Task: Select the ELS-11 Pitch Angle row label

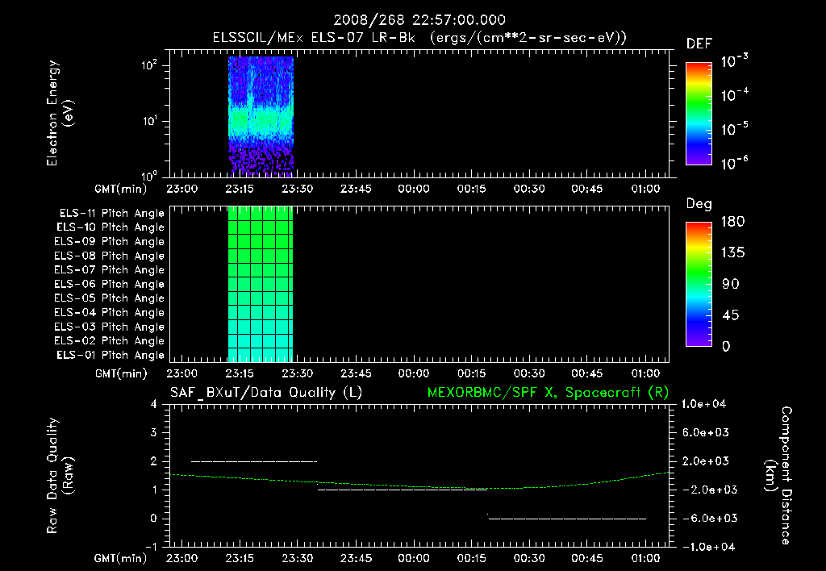Action: pos(111,214)
